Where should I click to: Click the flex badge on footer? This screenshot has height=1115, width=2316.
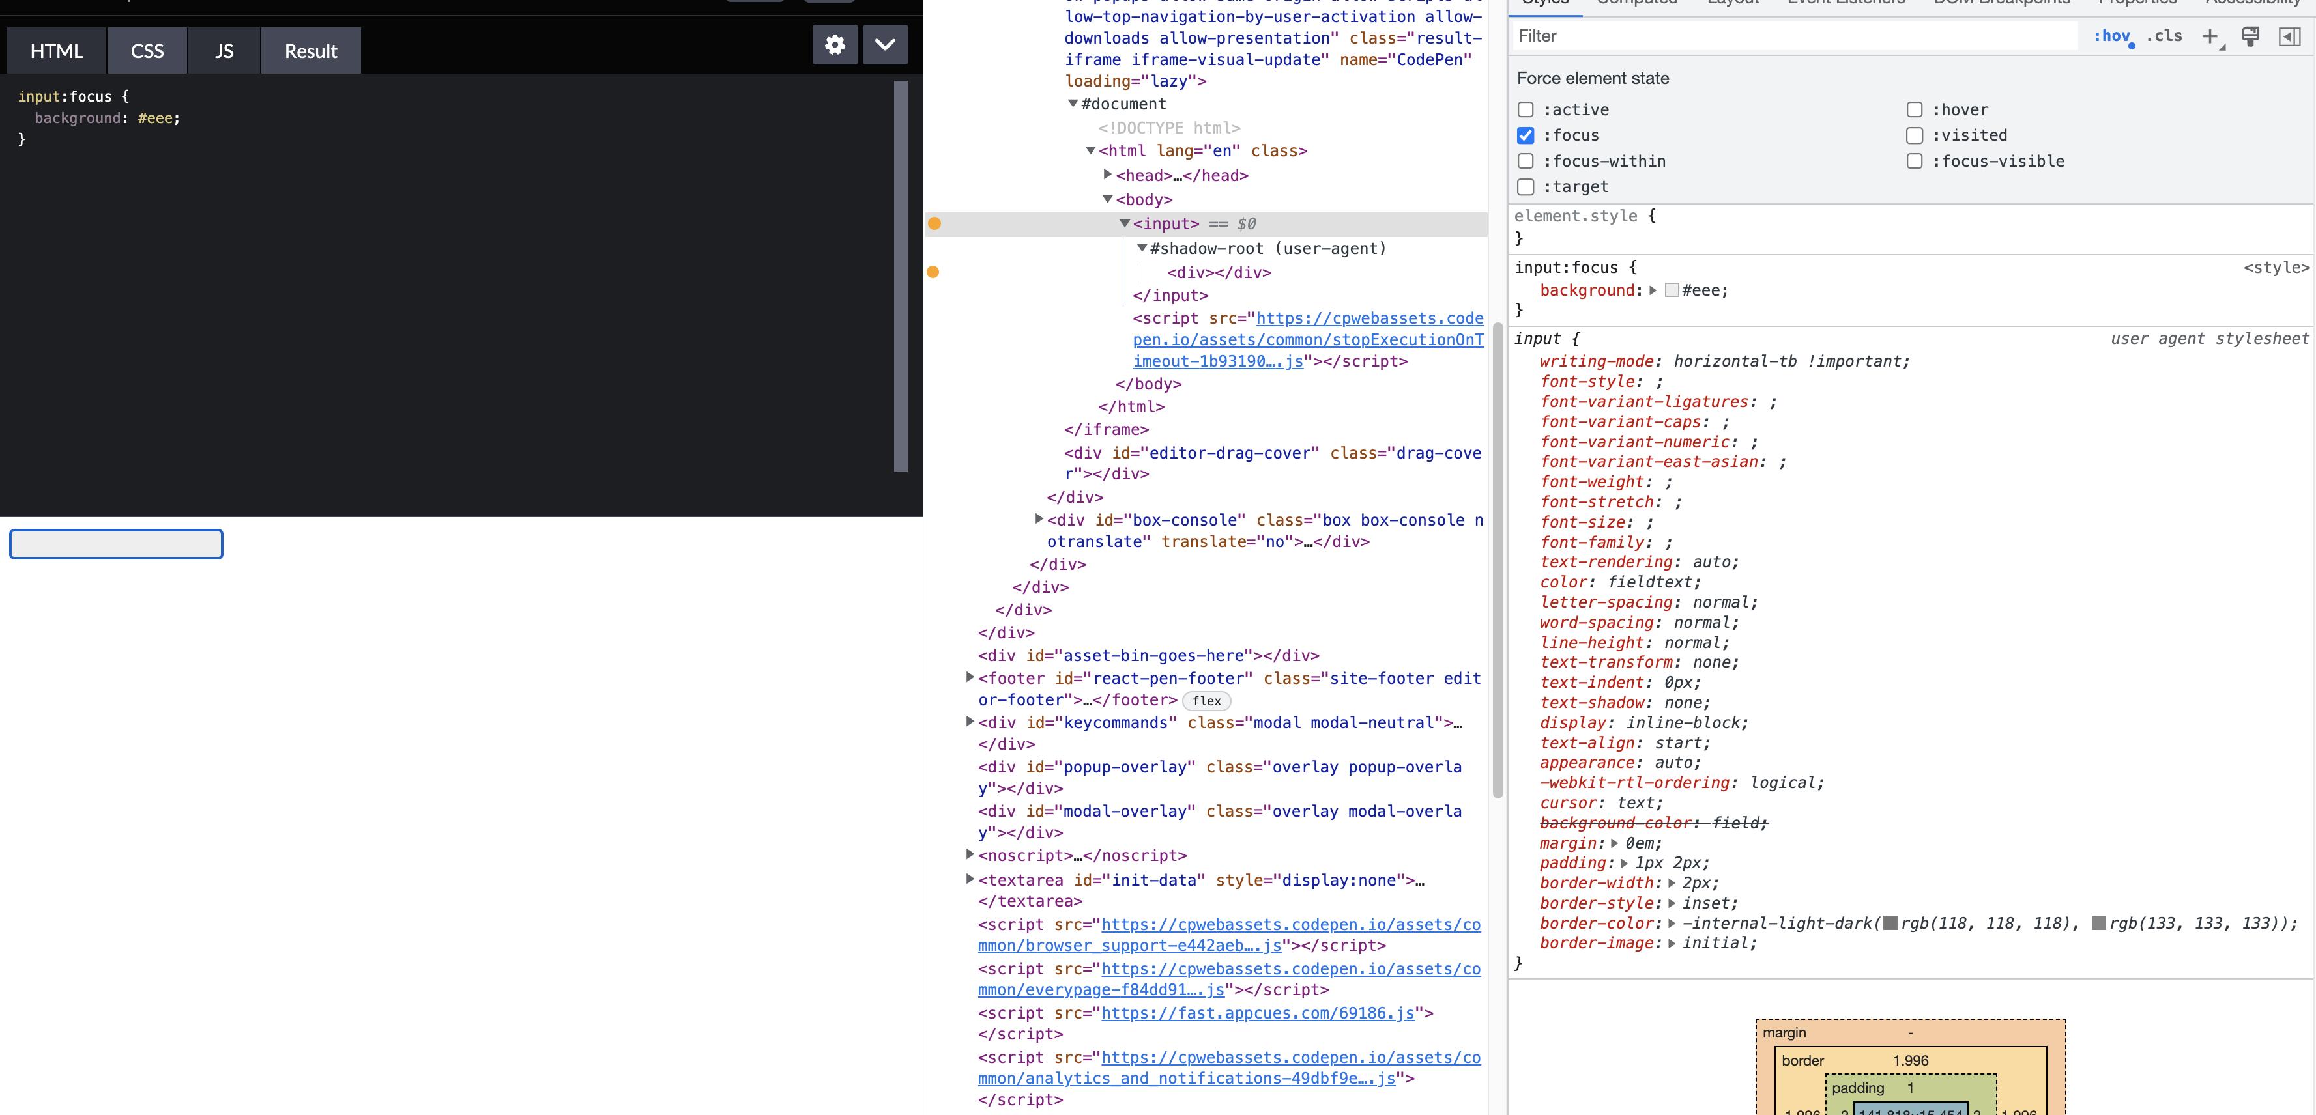point(1207,701)
